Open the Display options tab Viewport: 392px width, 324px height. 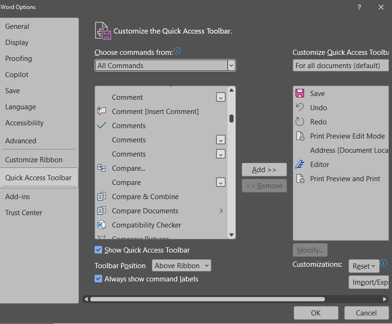click(x=39, y=42)
